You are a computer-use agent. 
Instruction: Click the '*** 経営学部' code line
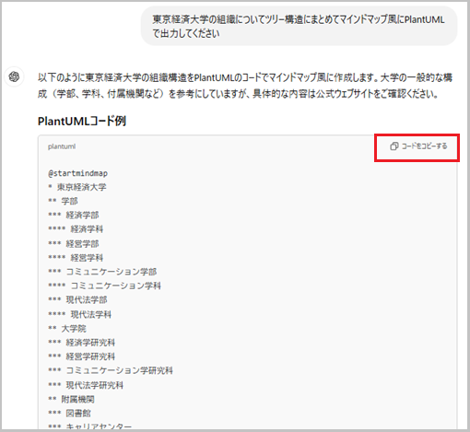(74, 244)
